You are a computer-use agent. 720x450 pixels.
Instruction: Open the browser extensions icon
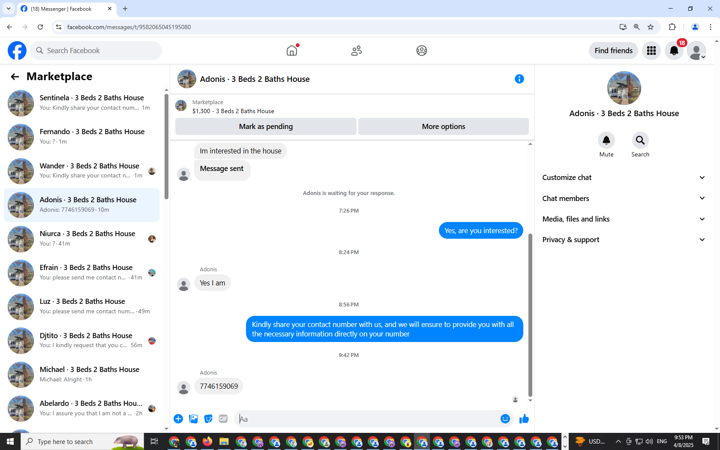(x=672, y=27)
